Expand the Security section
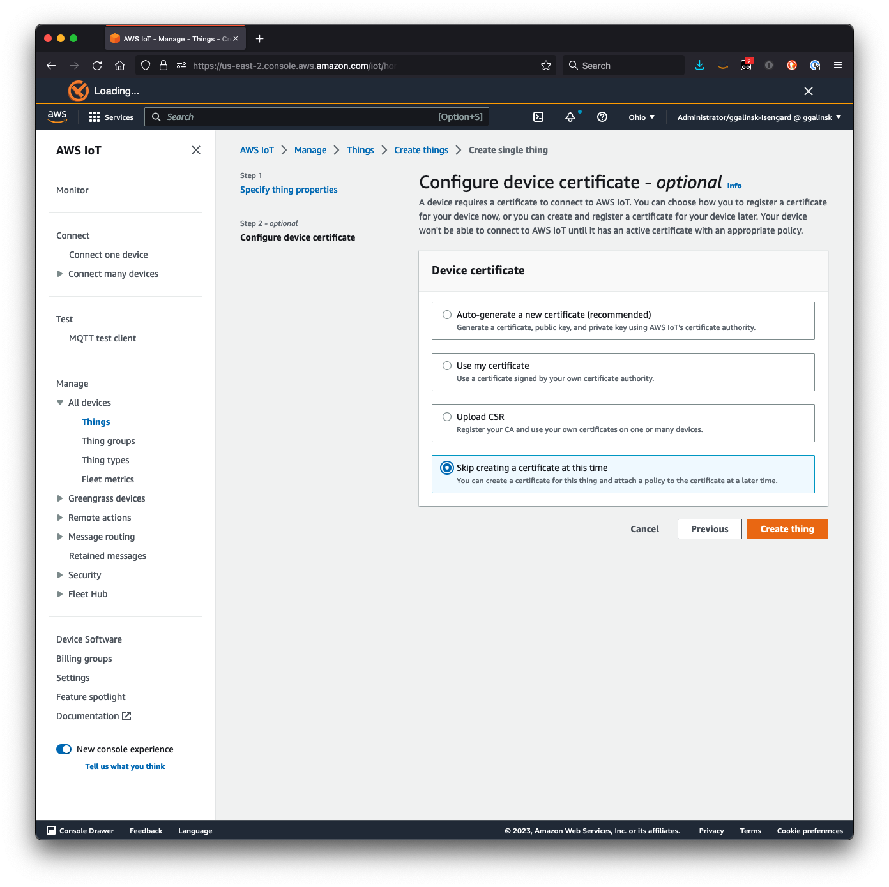This screenshot has height=887, width=889. click(x=60, y=575)
